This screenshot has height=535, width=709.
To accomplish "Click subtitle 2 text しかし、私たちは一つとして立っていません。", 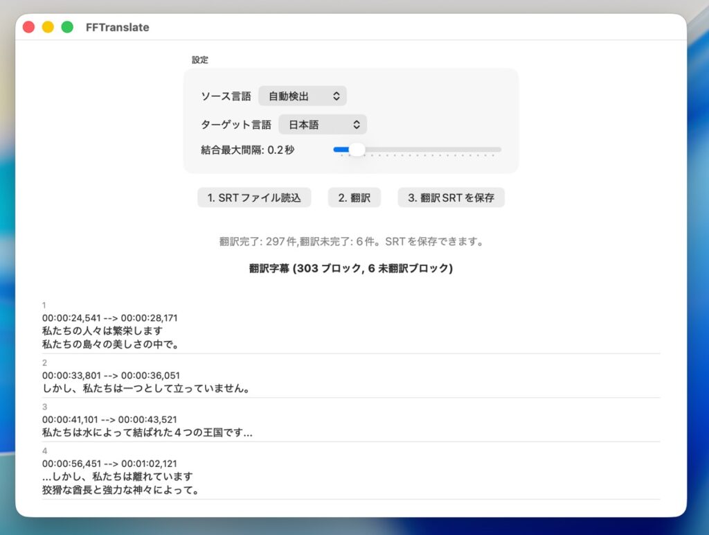I will click(x=145, y=388).
